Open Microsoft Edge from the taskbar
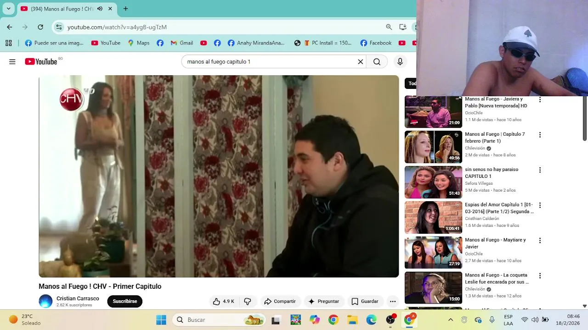The width and height of the screenshot is (588, 330). pyautogui.click(x=371, y=320)
